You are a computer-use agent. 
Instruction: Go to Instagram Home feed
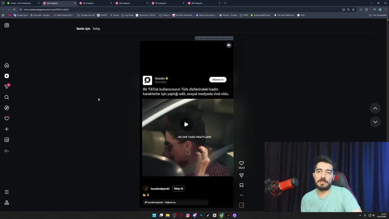[x=7, y=65]
